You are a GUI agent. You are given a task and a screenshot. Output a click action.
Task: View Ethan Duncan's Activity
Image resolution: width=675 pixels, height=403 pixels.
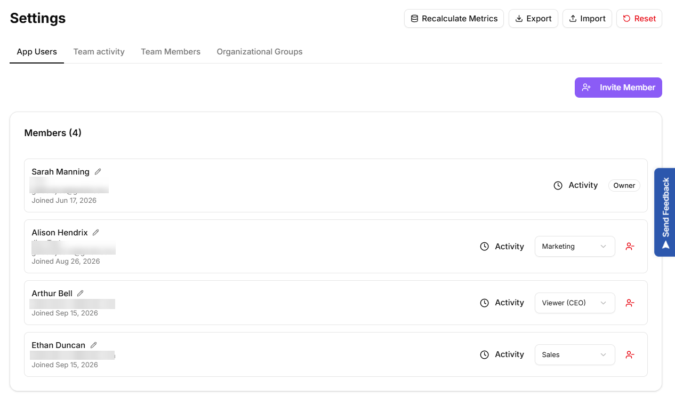(502, 354)
